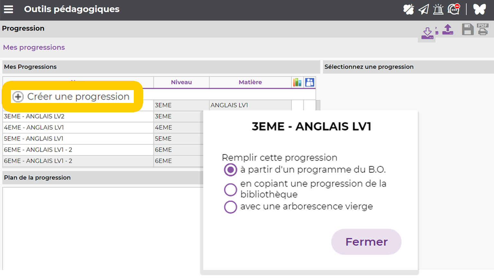Screen dimensions: 494x278
Task: Click the white butterfly logo icon
Action: pos(480,9)
